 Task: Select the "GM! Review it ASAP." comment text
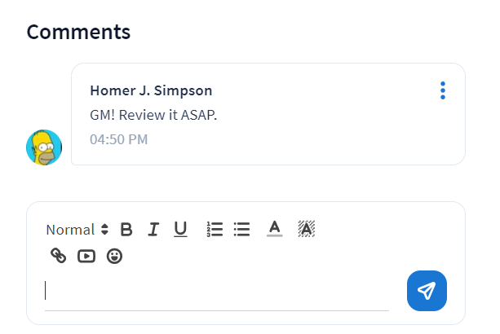pyautogui.click(x=153, y=115)
